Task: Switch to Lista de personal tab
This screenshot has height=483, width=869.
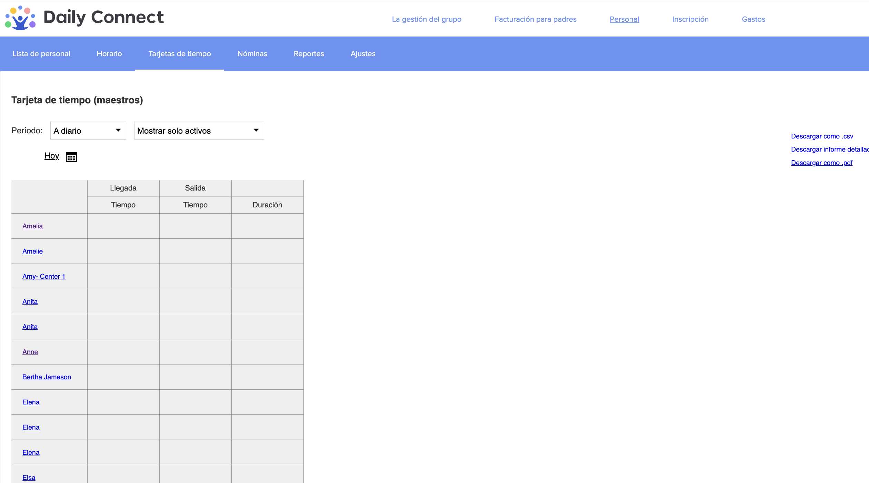Action: 41,54
